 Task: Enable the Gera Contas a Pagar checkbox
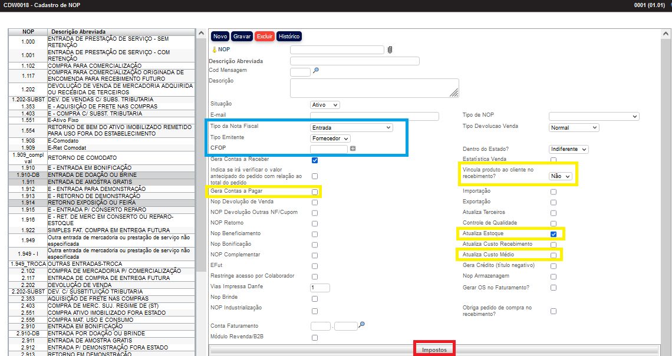pyautogui.click(x=315, y=192)
